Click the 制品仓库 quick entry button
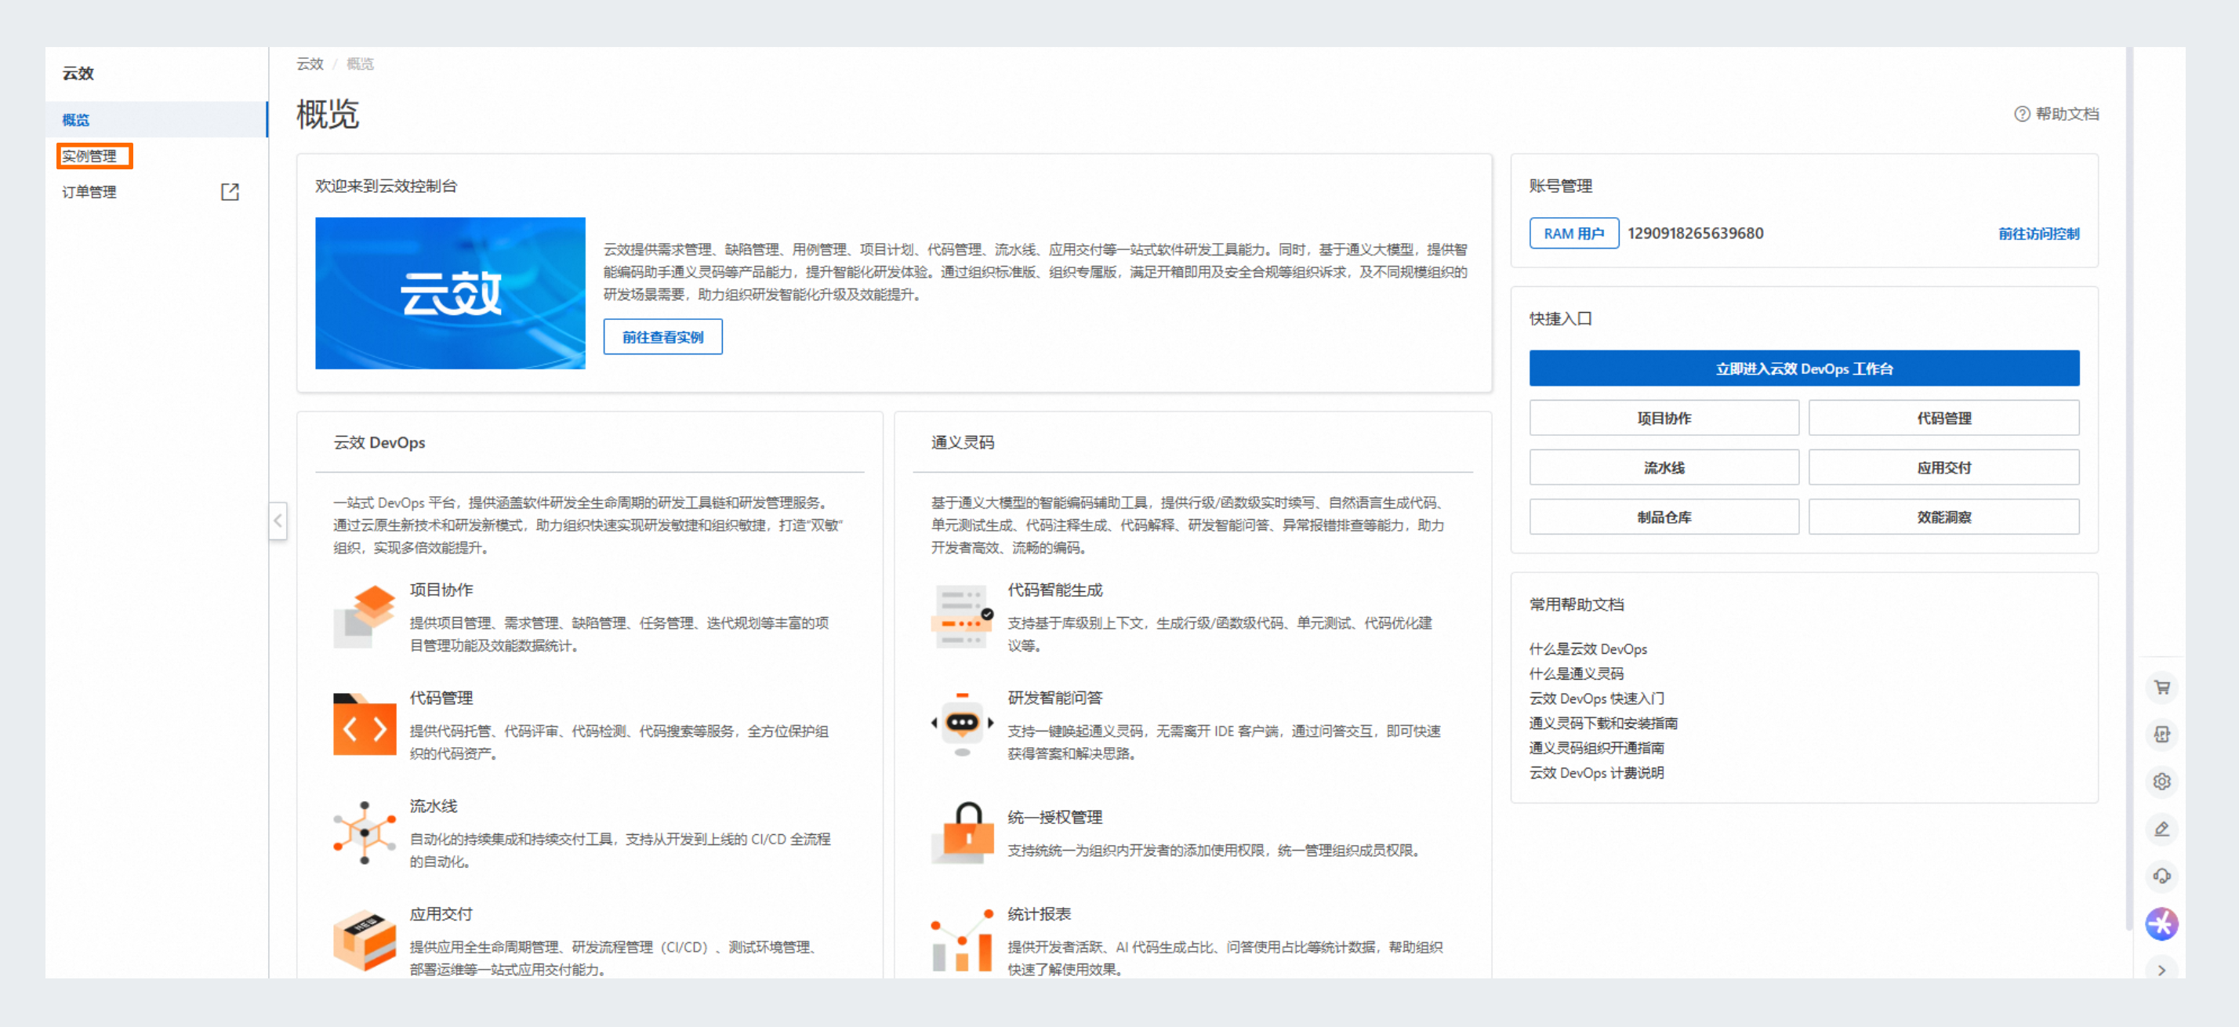This screenshot has width=2239, height=1027. (x=1664, y=517)
